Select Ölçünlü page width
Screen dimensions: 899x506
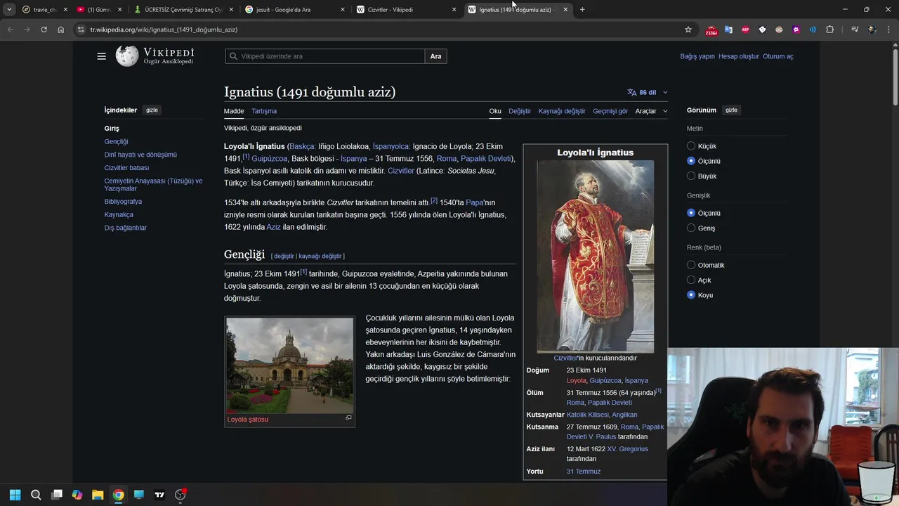691,213
